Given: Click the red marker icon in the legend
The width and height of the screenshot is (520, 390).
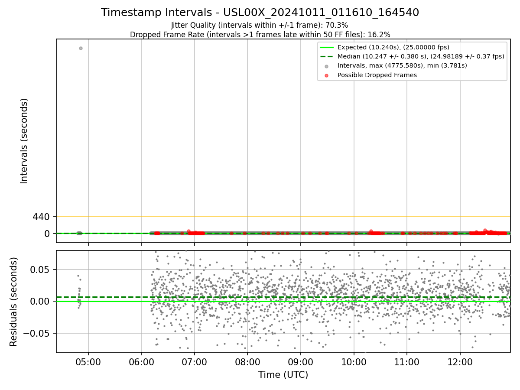Looking at the screenshot, I should point(326,75).
